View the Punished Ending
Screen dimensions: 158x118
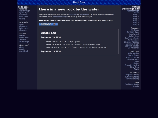pyautogui.click(x=132, y=77)
